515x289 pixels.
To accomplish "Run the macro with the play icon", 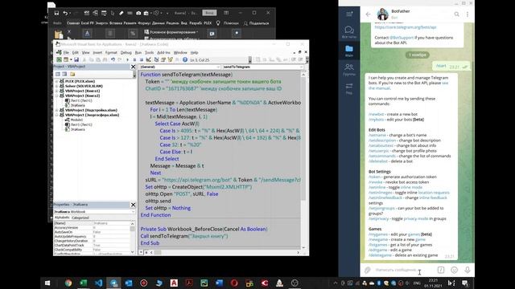I will (127, 60).
